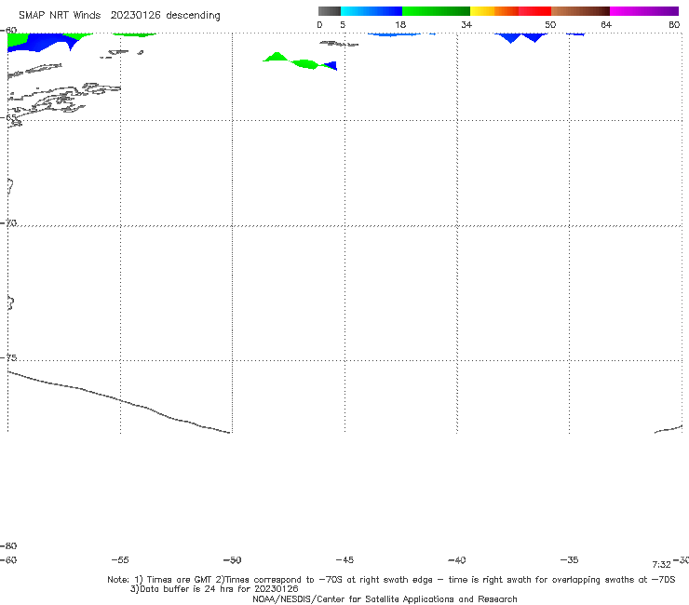Click the blue wind patch at top-left corner

44,42
